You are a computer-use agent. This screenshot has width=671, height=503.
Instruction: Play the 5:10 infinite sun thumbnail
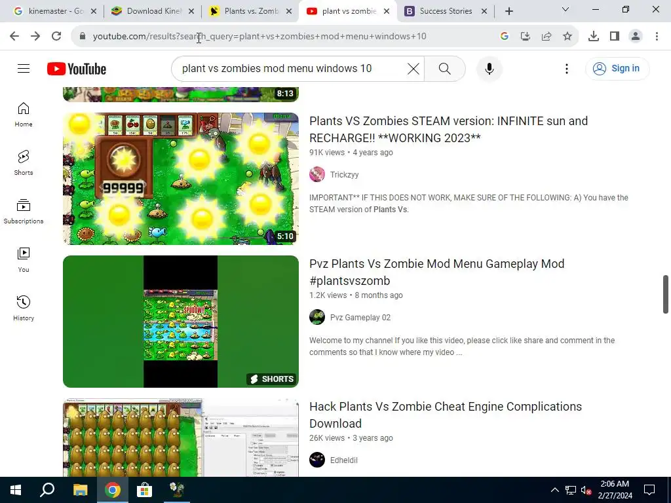tap(181, 179)
